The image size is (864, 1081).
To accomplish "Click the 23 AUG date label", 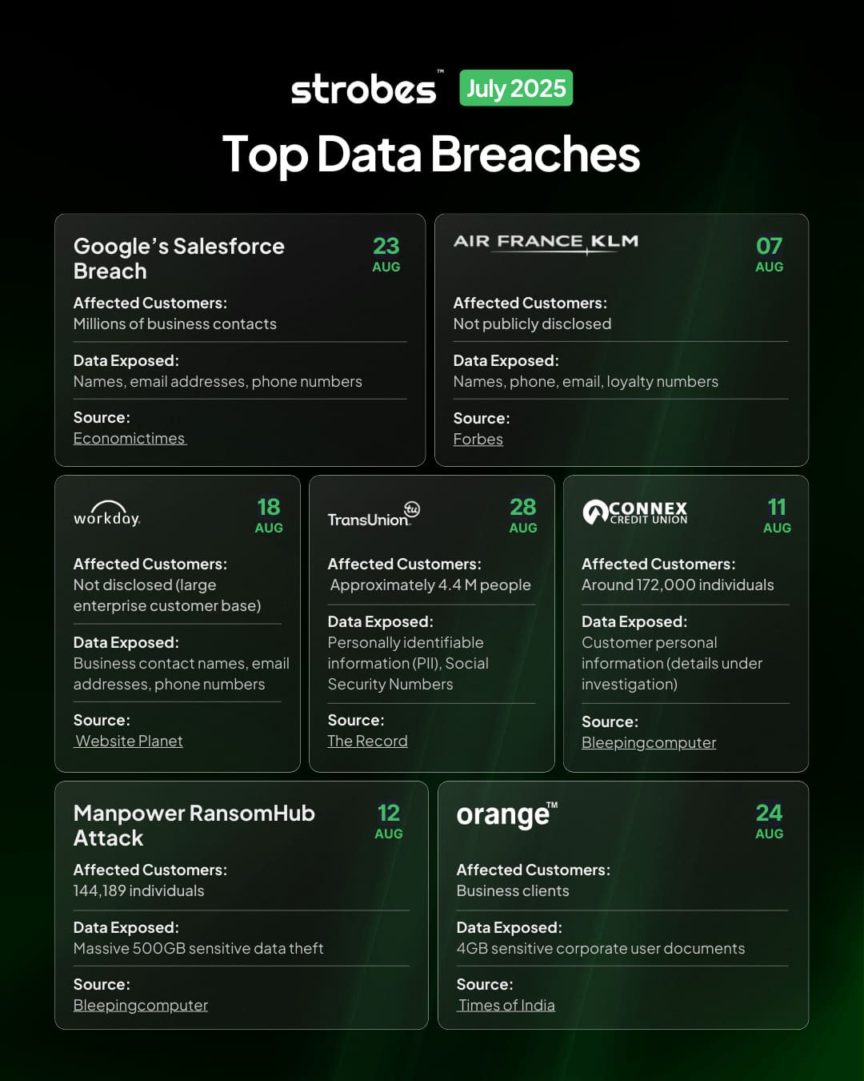I will pyautogui.click(x=386, y=254).
